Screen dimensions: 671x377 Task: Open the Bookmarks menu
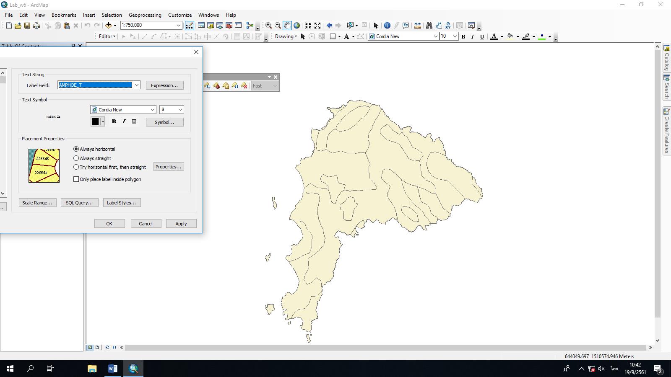64,15
